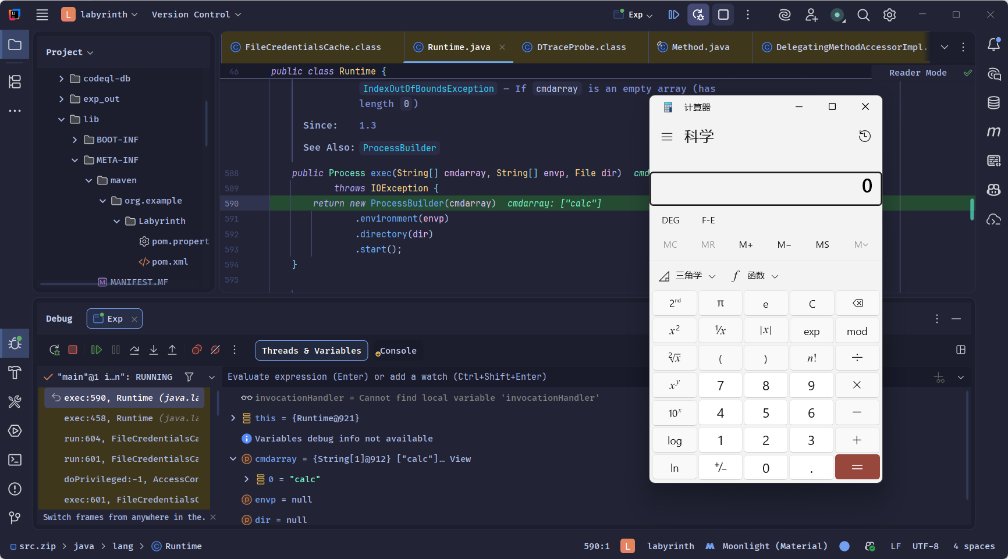Viewport: 1008px width, 559px height.
Task: Open the Method.java editor tab
Action: [x=700, y=47]
